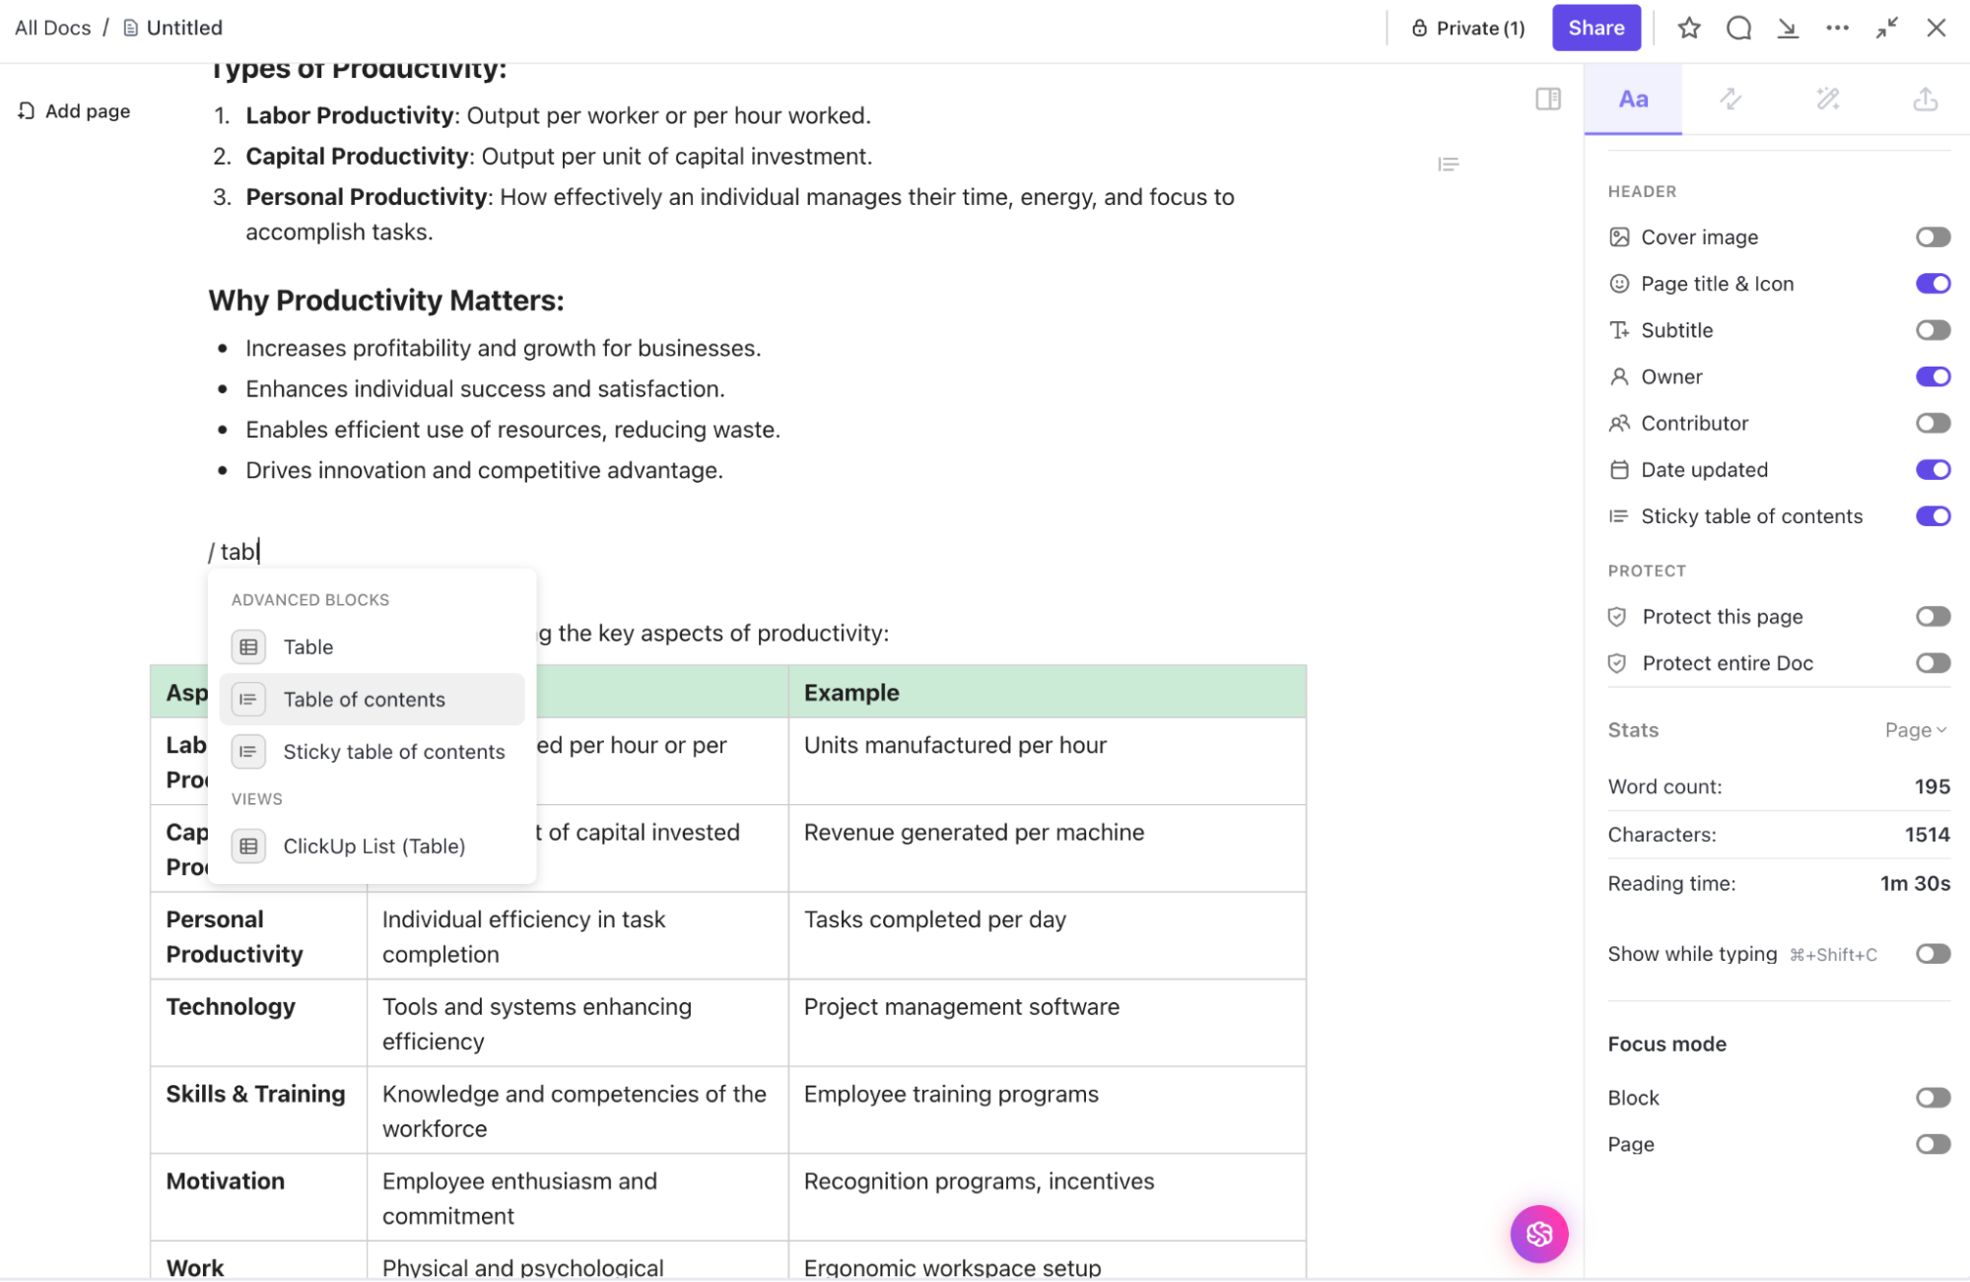Switch to the Aa typography tab
1970x1282 pixels.
1632,99
